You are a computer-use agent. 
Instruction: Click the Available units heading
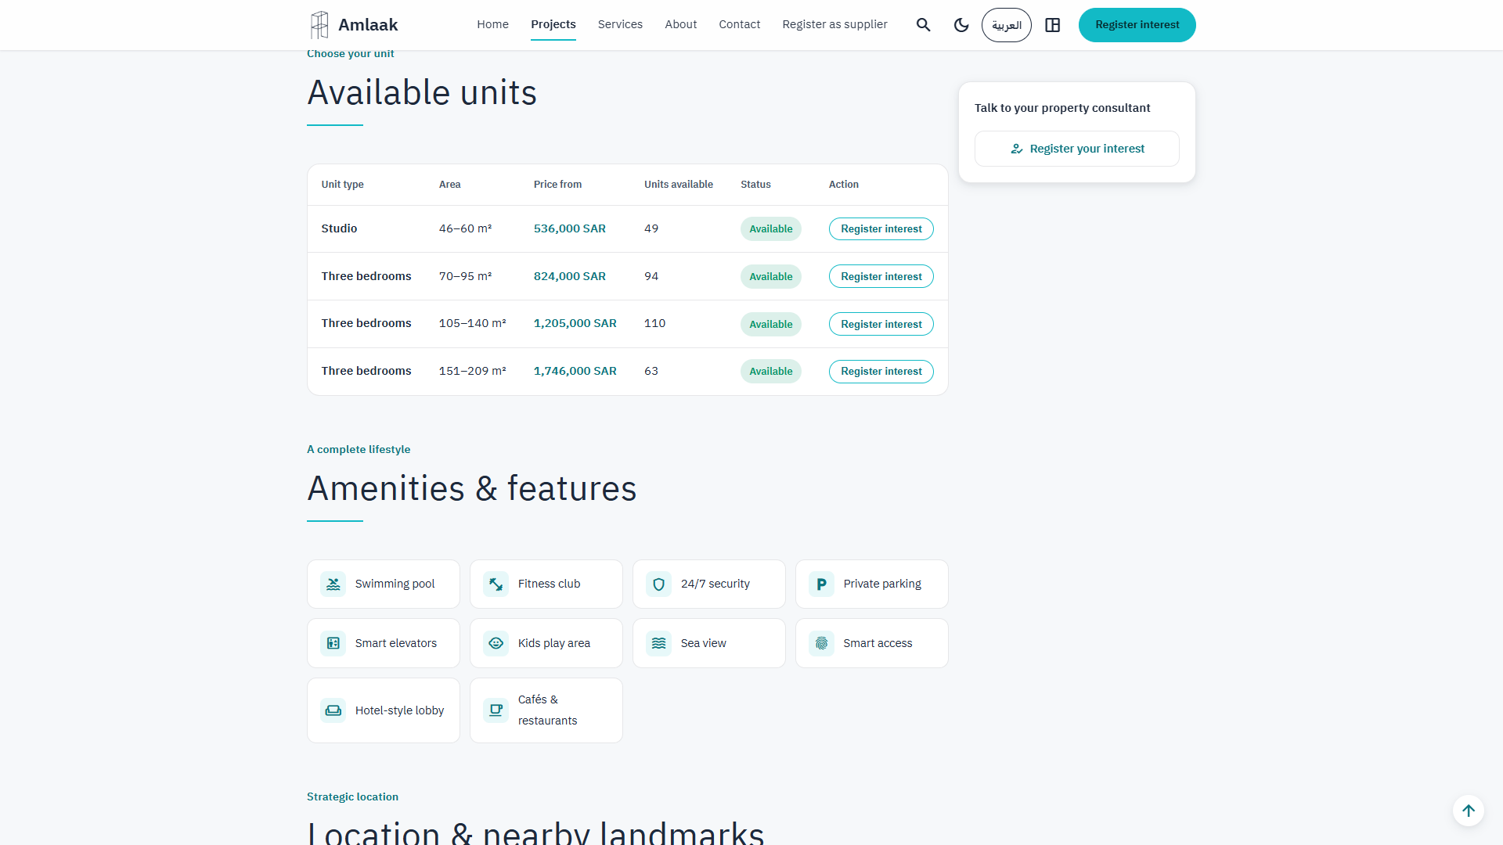(x=422, y=92)
